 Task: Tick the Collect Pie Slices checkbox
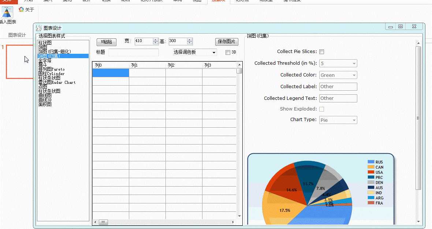click(x=321, y=52)
